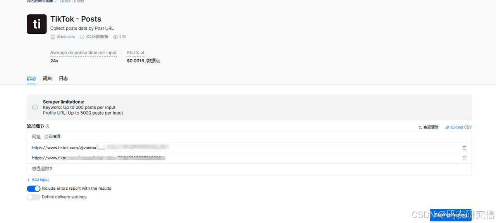Click the 添加细节 section label

[x=36, y=126]
